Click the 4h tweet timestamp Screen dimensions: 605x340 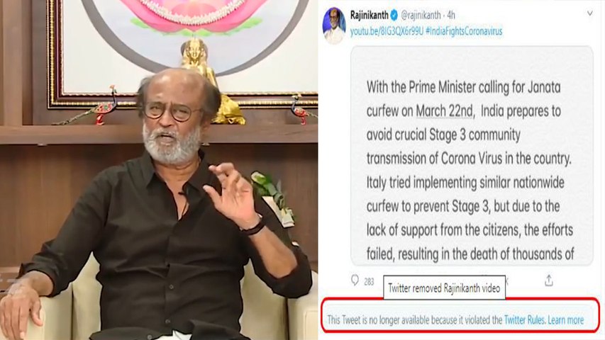451,16
